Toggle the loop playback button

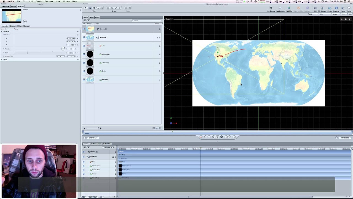pos(221,137)
